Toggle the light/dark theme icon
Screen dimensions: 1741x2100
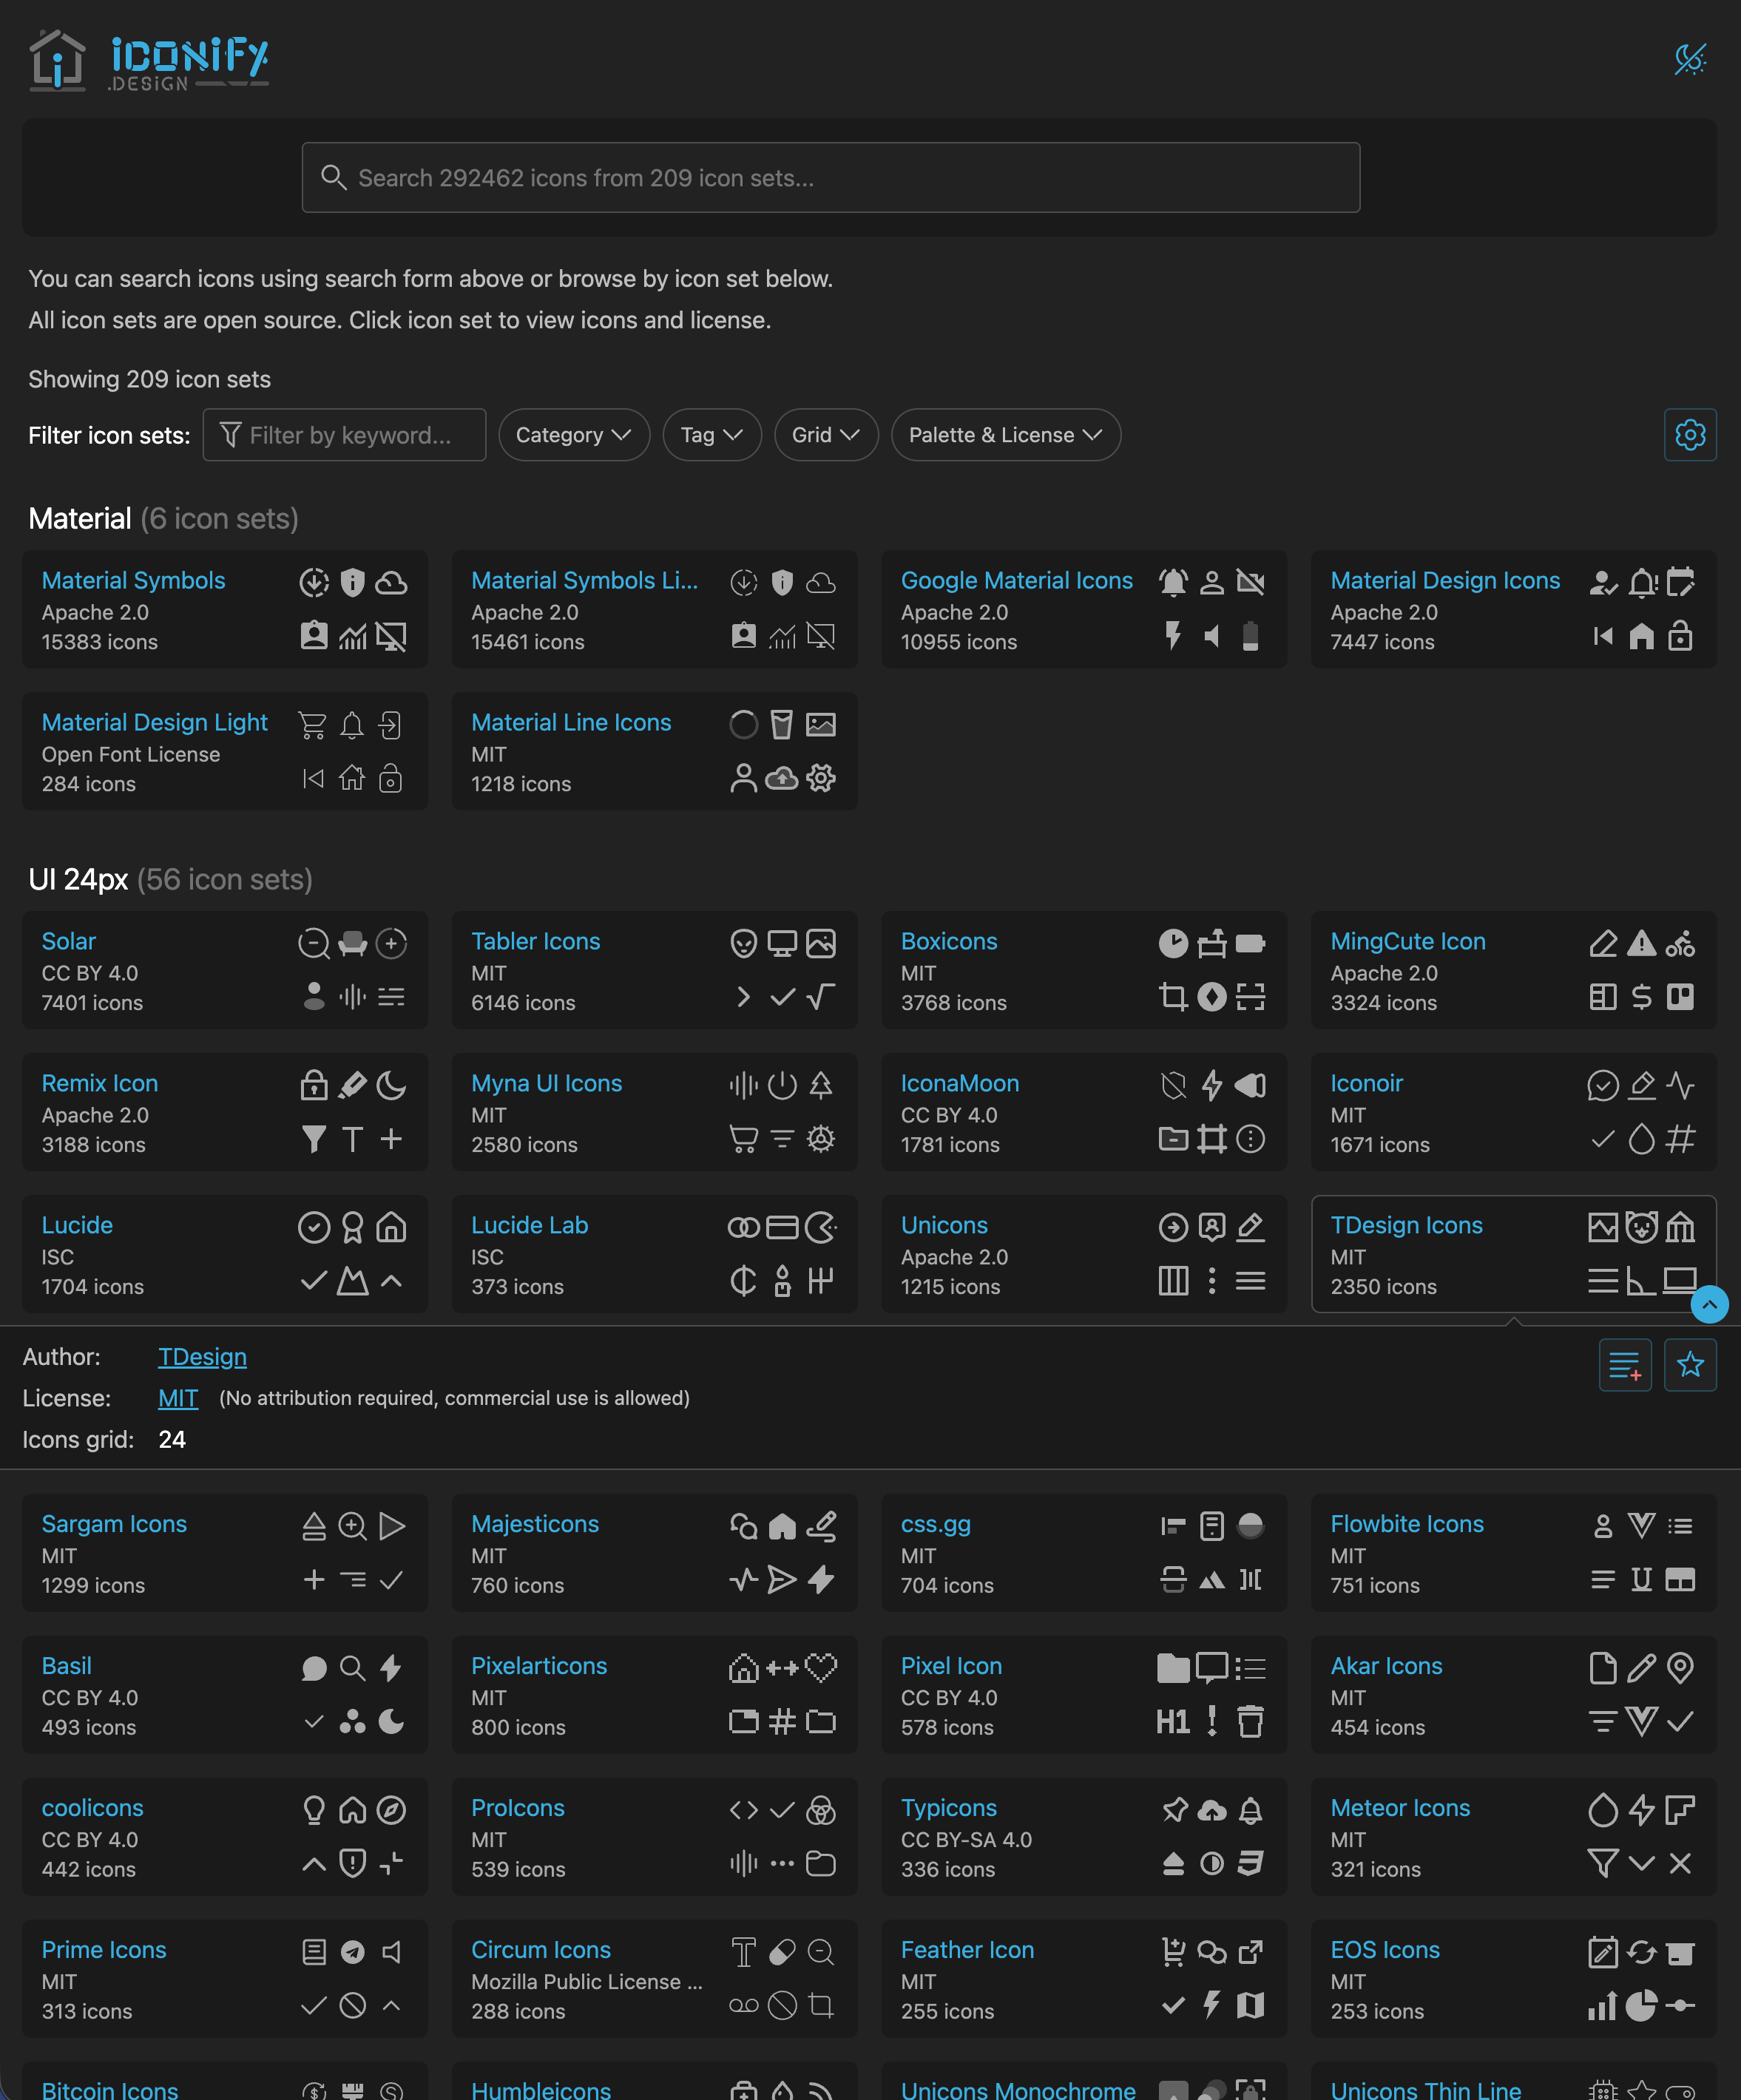1690,58
